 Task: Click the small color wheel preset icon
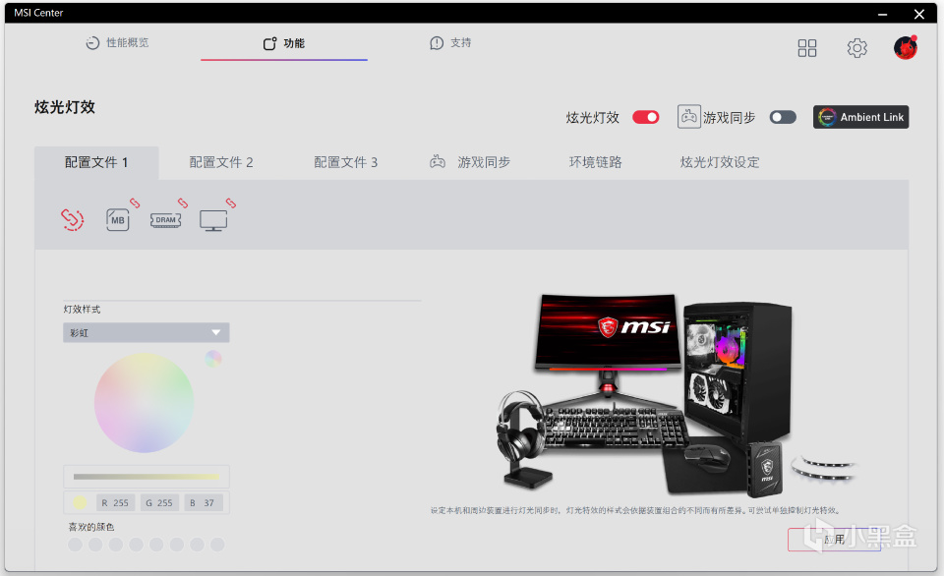[213, 359]
